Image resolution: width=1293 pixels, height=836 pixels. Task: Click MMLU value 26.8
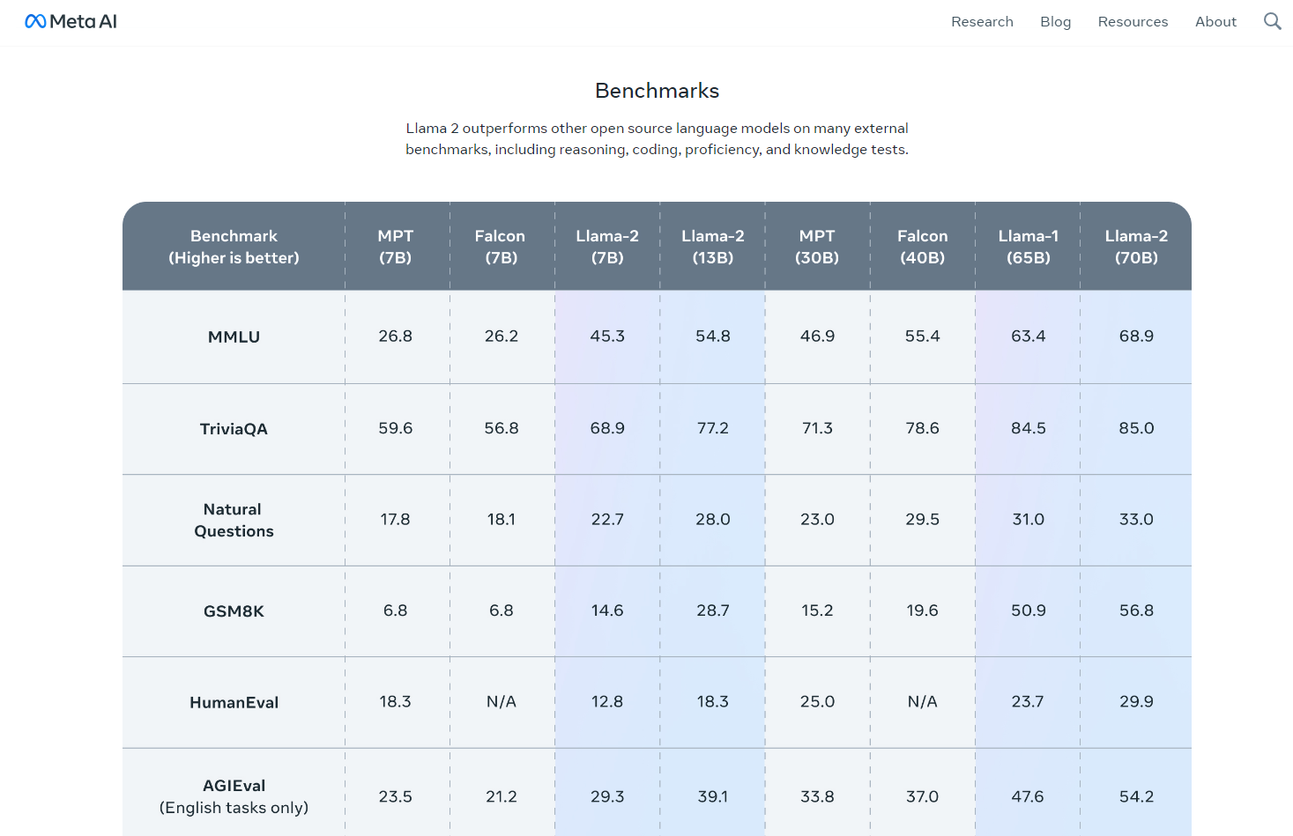(x=396, y=337)
